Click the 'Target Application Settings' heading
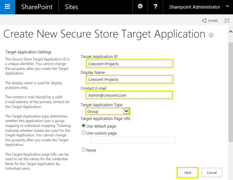 click(28, 52)
